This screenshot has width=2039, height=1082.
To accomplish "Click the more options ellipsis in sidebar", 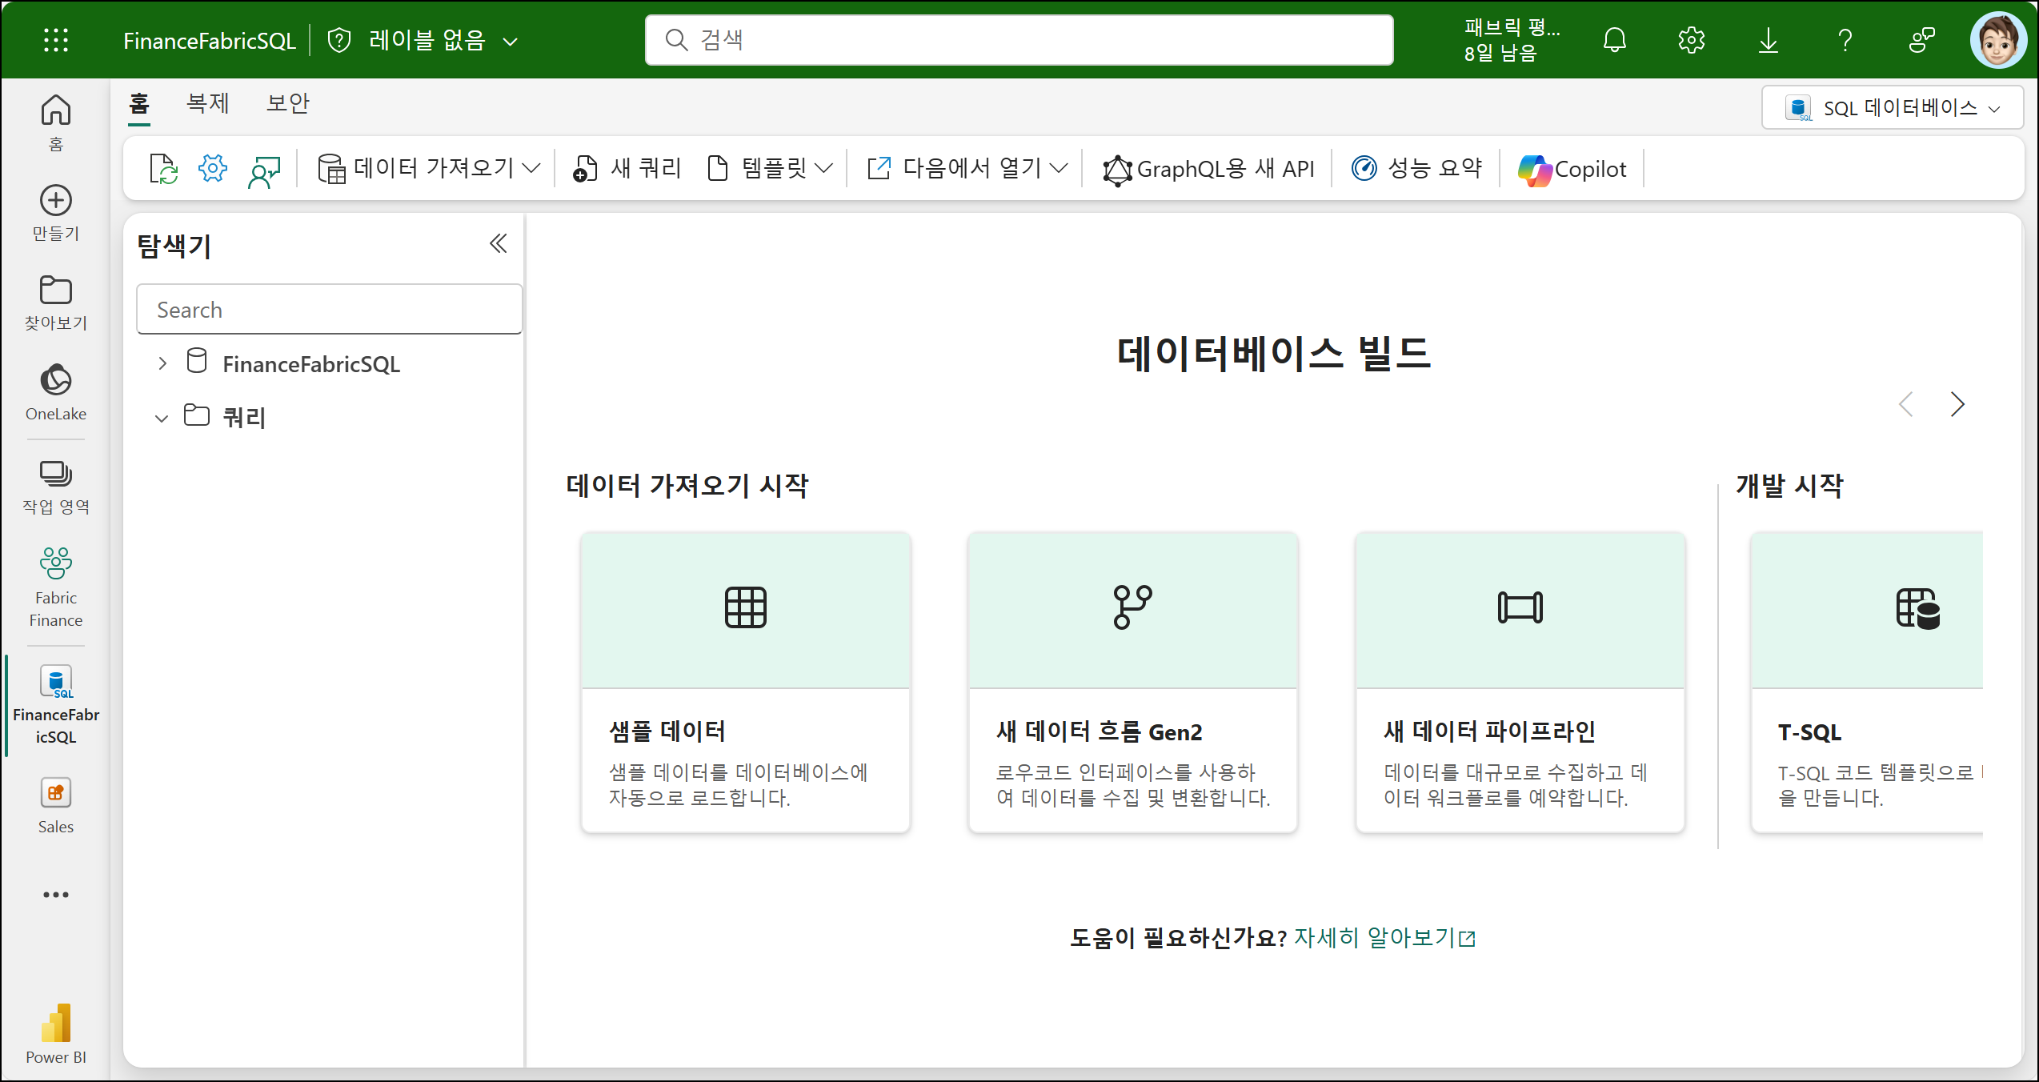I will pyautogui.click(x=56, y=894).
